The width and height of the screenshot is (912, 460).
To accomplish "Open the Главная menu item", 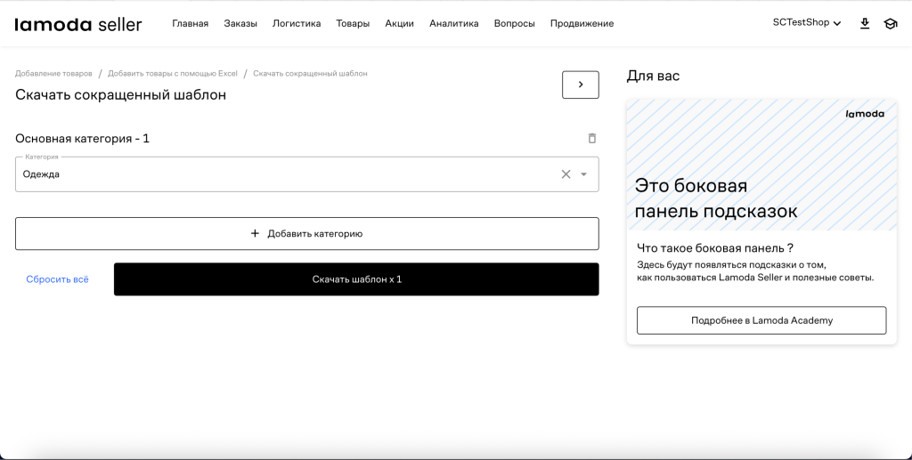I will pos(190,24).
